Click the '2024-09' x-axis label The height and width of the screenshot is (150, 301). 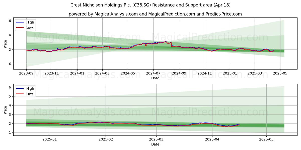179,73
